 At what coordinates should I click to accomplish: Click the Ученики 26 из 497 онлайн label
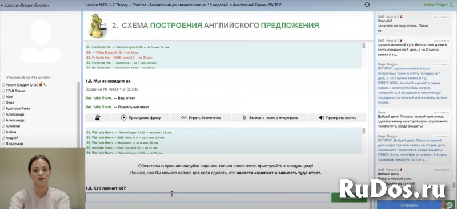tap(28, 77)
